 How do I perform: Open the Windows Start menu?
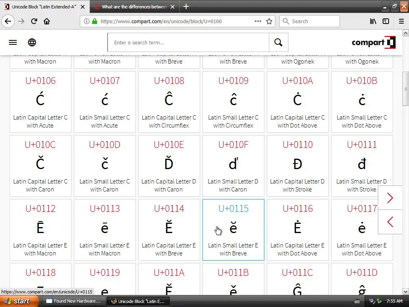19,301
